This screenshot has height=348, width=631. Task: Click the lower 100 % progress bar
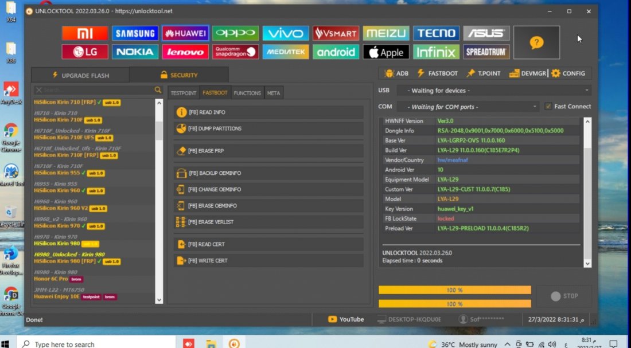(455, 304)
